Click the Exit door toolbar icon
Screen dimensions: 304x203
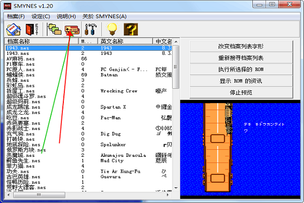(32, 29)
